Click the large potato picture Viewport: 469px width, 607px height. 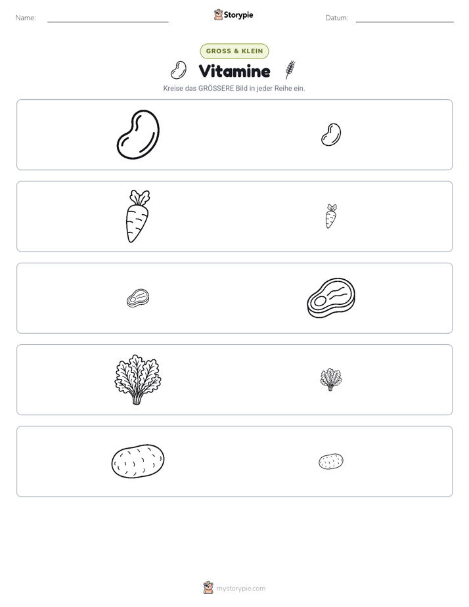[x=138, y=461]
